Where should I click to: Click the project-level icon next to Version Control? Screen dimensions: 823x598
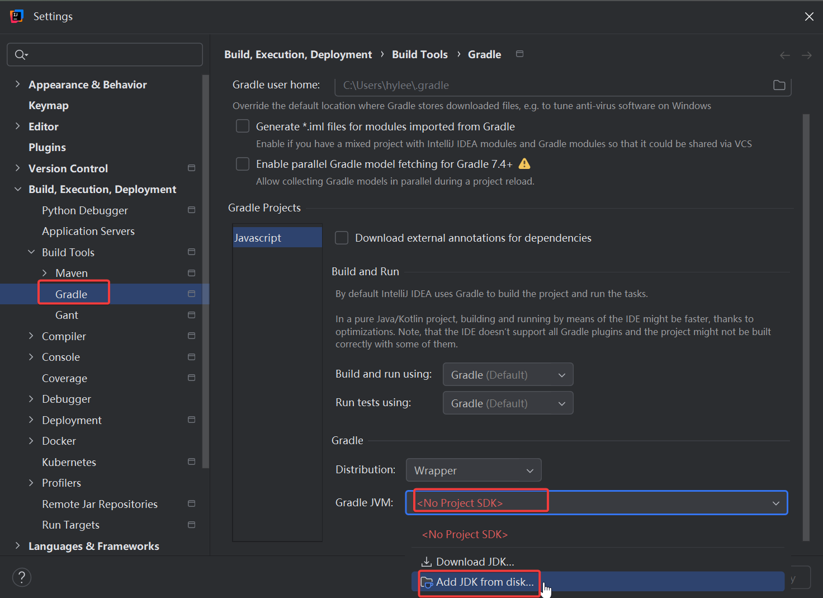(191, 168)
